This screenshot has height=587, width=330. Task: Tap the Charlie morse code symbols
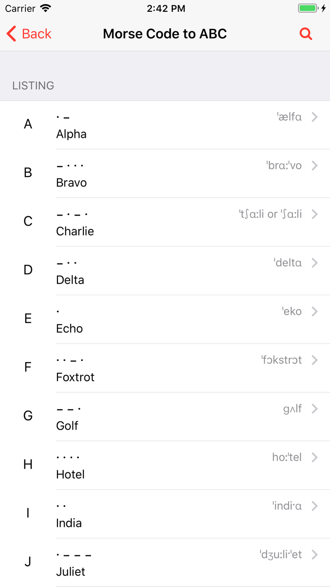tap(72, 215)
